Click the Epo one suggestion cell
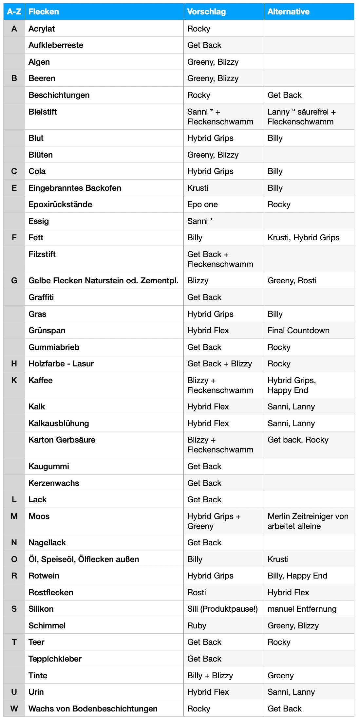This screenshot has height=721, width=359. click(x=224, y=204)
